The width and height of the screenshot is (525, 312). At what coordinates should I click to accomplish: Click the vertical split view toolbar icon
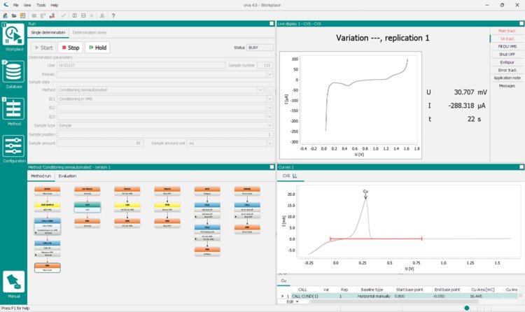pyautogui.click(x=75, y=15)
